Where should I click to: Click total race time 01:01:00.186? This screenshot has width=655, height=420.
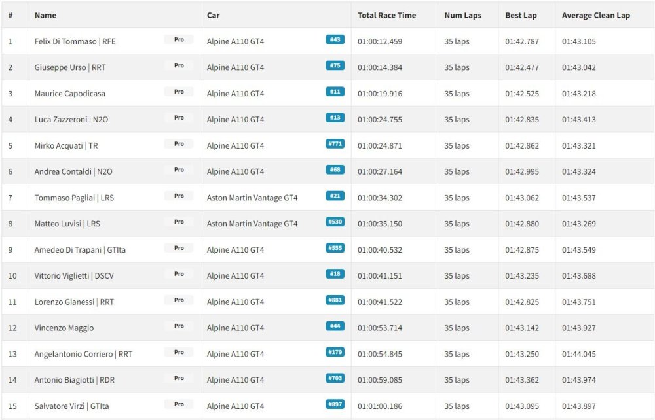380,406
